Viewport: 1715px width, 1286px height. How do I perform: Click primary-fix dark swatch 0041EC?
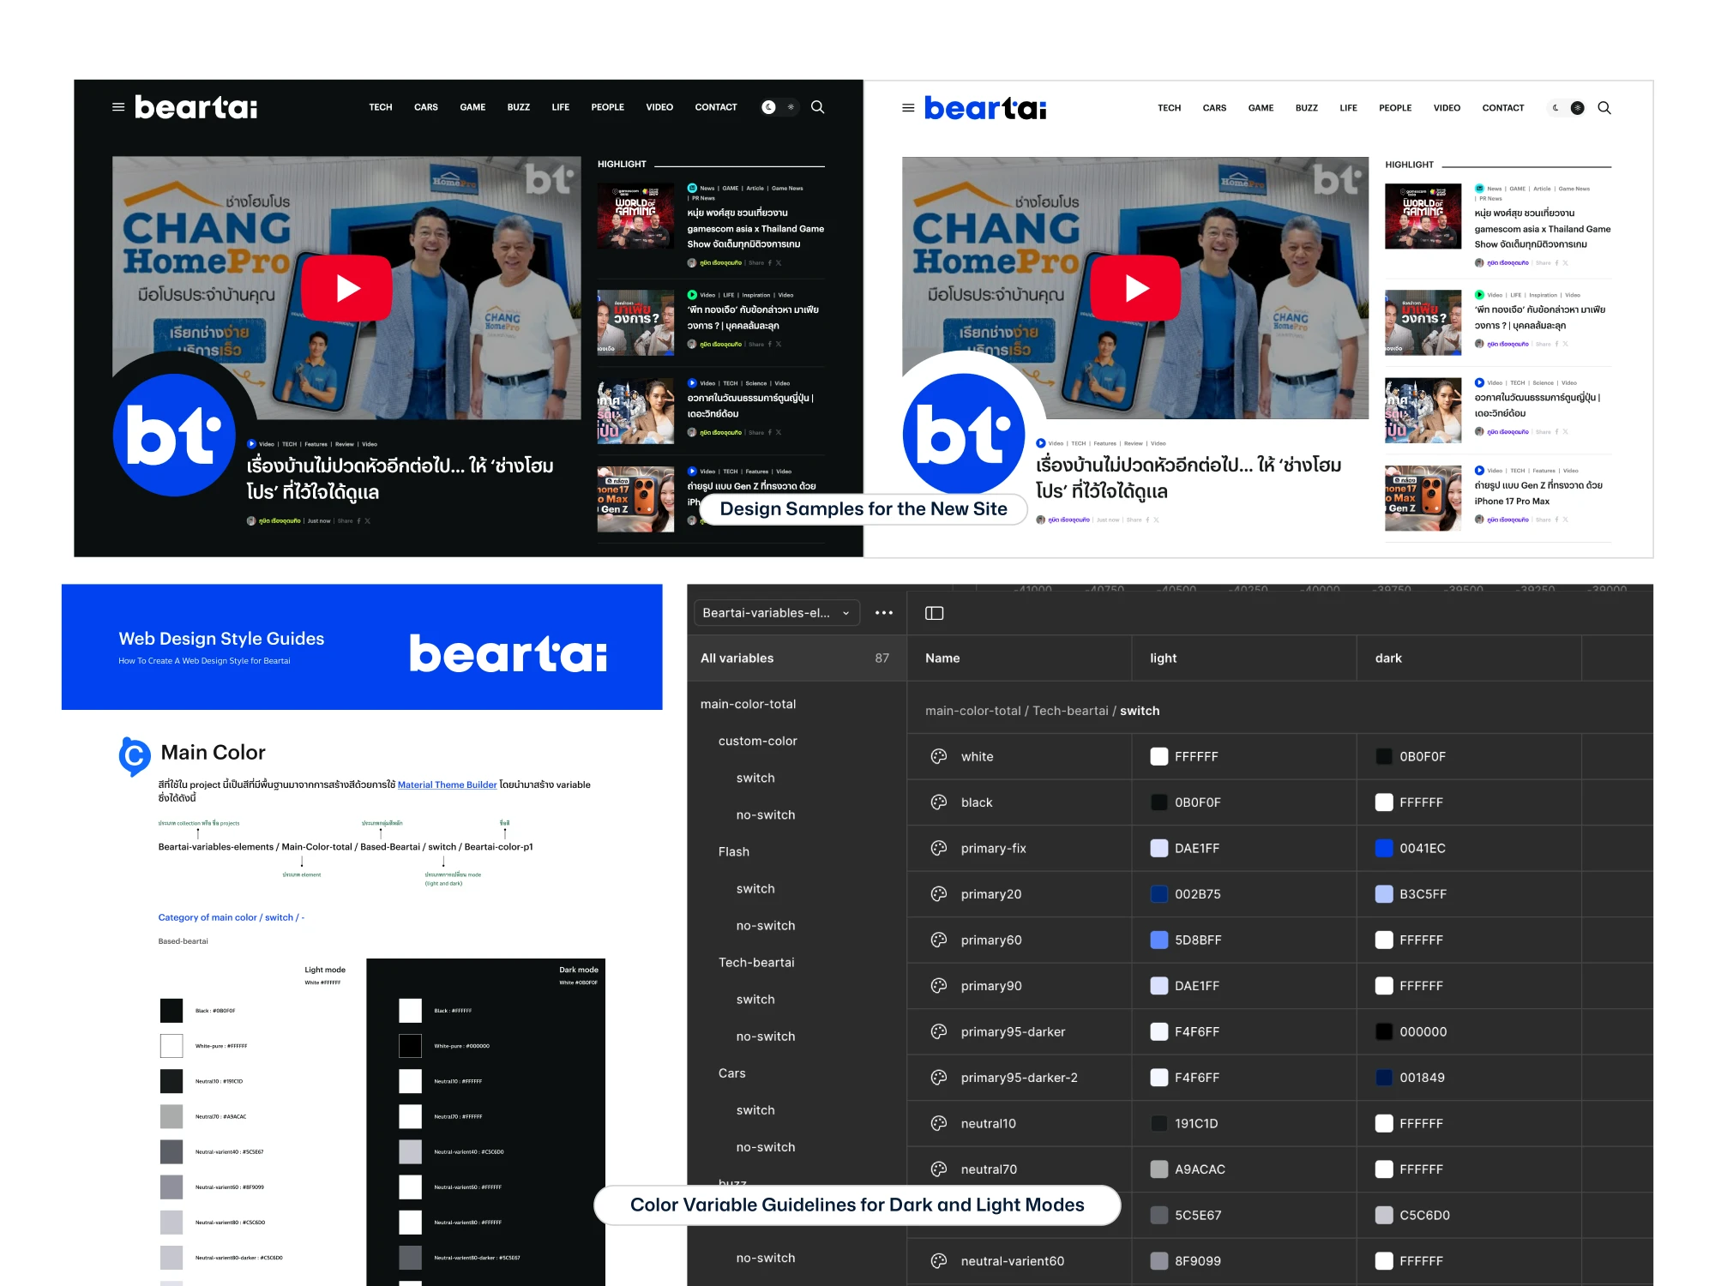tap(1384, 848)
